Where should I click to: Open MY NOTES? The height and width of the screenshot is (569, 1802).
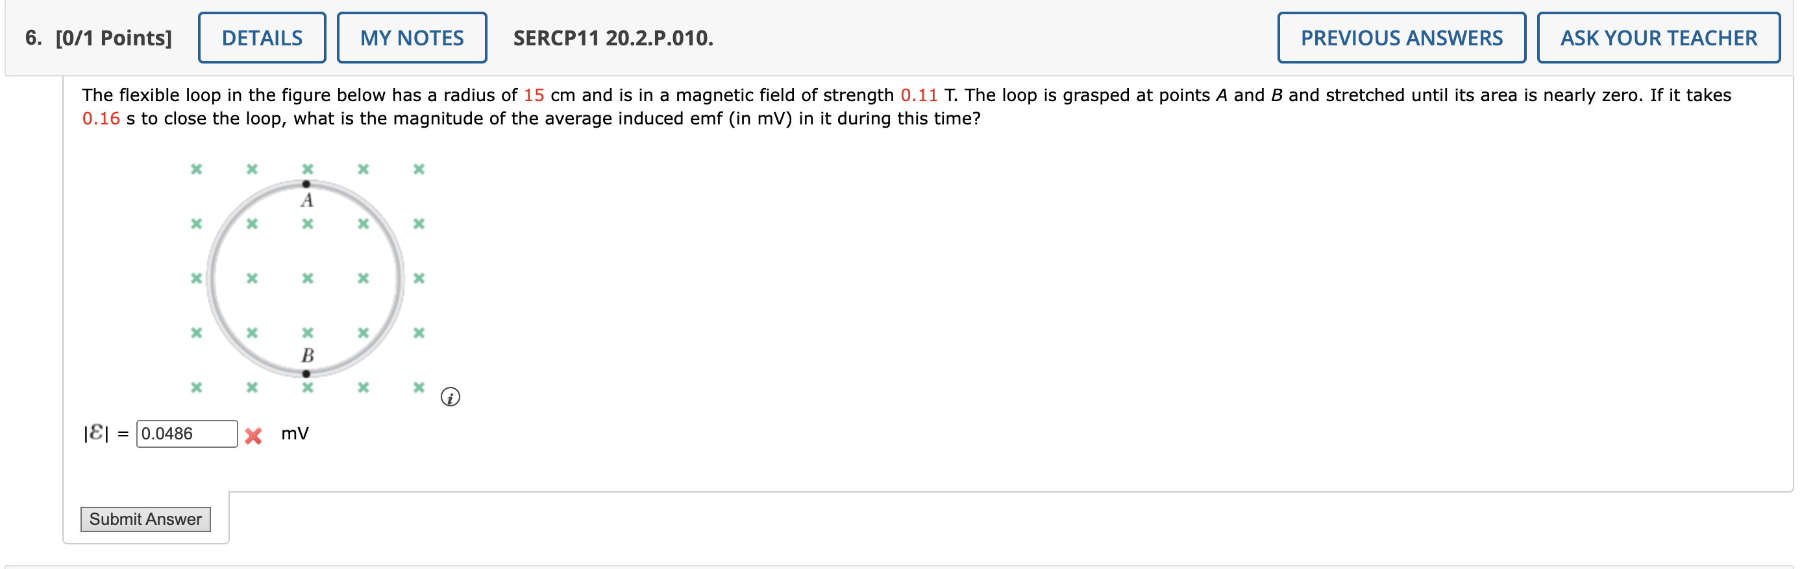pos(412,38)
